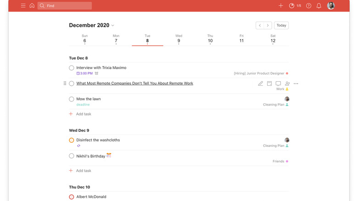Open the hamburger menu
The width and height of the screenshot is (358, 201).
tap(23, 6)
